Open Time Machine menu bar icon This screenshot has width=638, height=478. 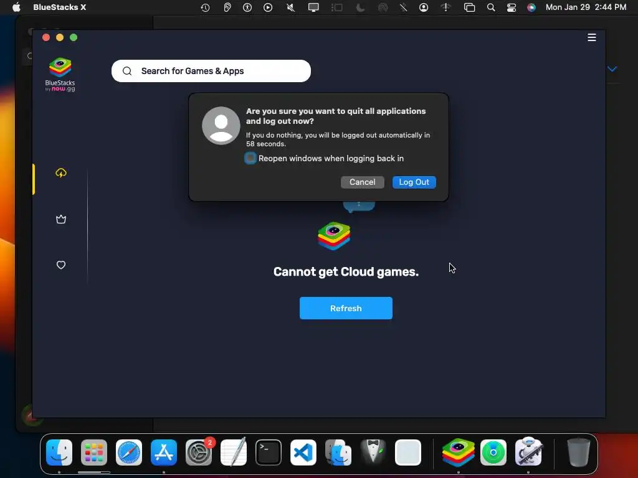pyautogui.click(x=205, y=7)
